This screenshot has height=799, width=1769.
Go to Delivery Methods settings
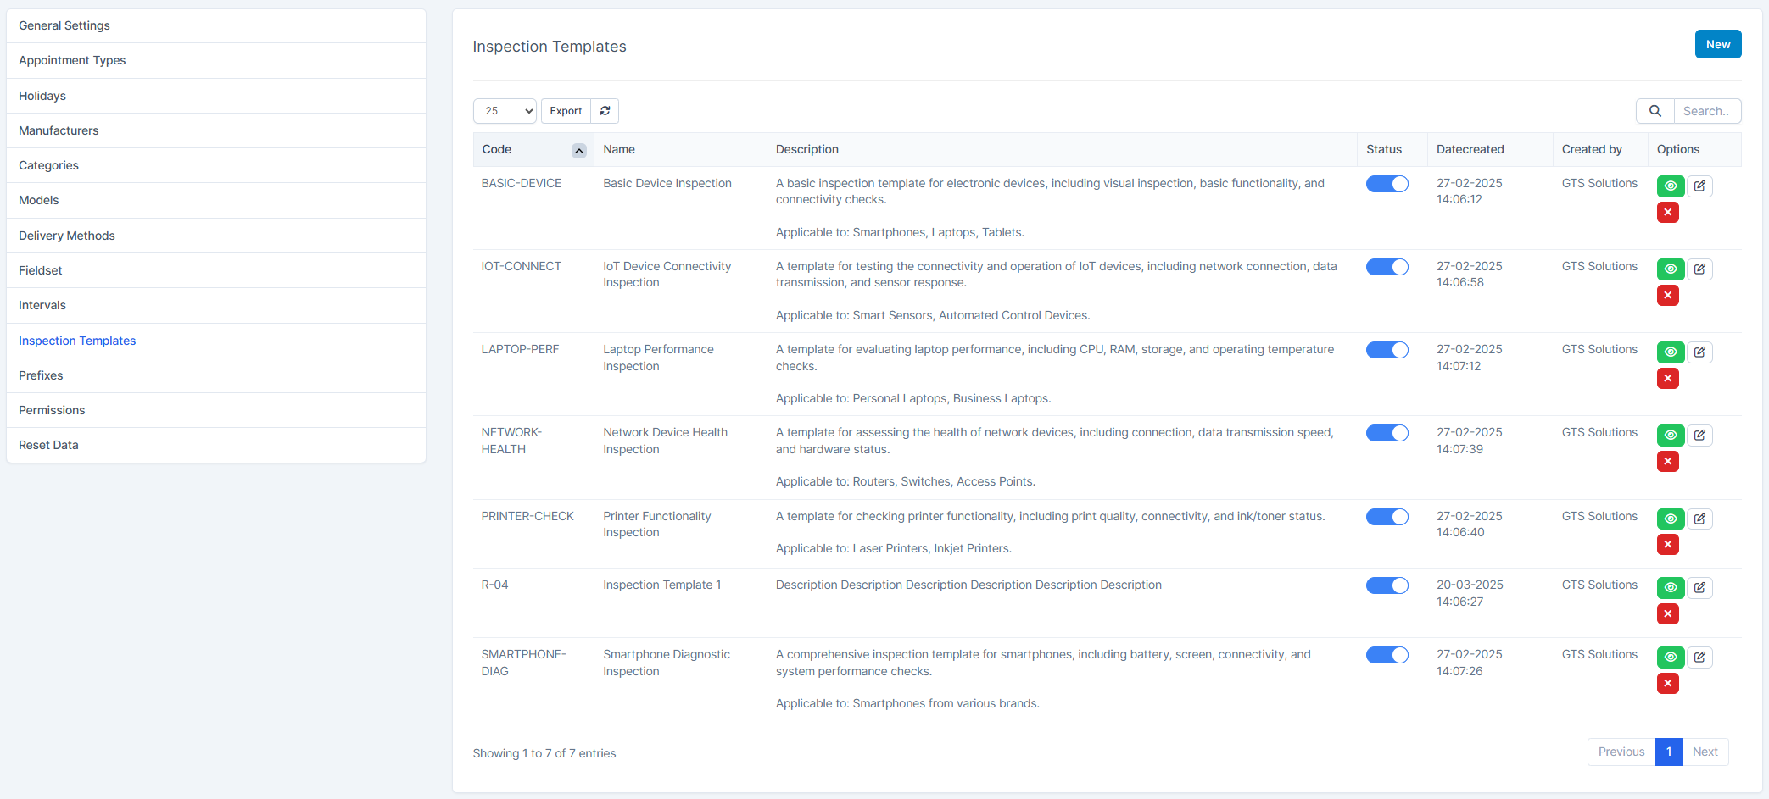pyautogui.click(x=67, y=236)
